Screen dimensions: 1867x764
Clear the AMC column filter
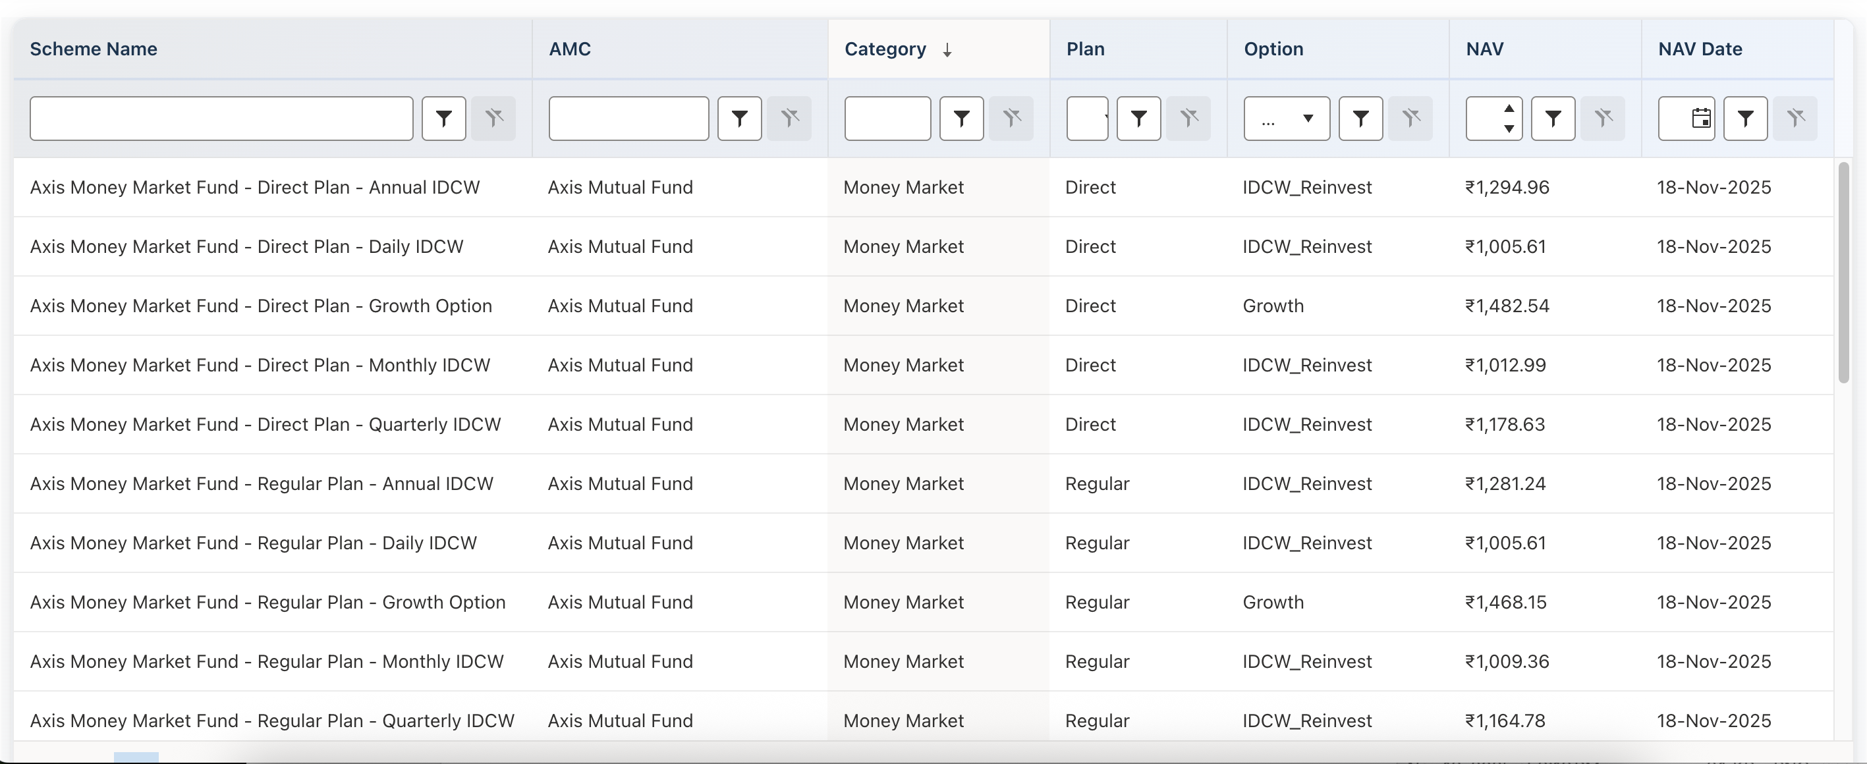789,118
